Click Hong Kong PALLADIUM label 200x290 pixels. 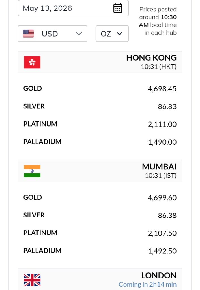point(42,142)
